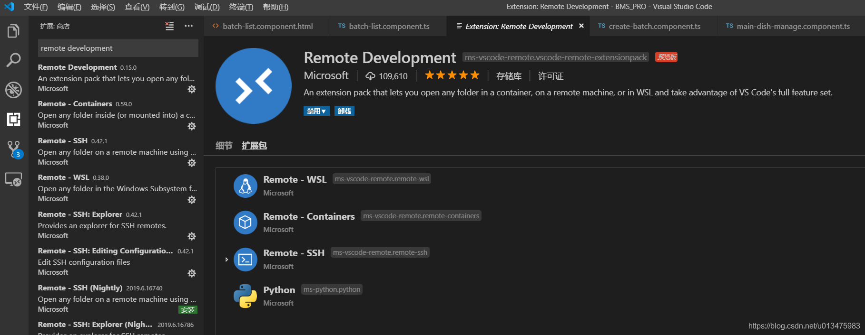Open the 查看(V) menu
Image resolution: width=865 pixels, height=335 pixels.
[137, 7]
